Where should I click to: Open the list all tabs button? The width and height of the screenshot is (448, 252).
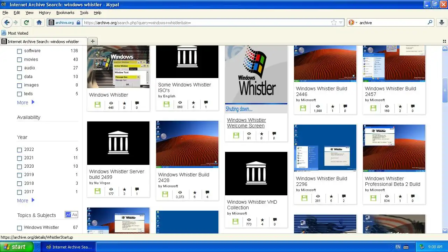(444, 41)
